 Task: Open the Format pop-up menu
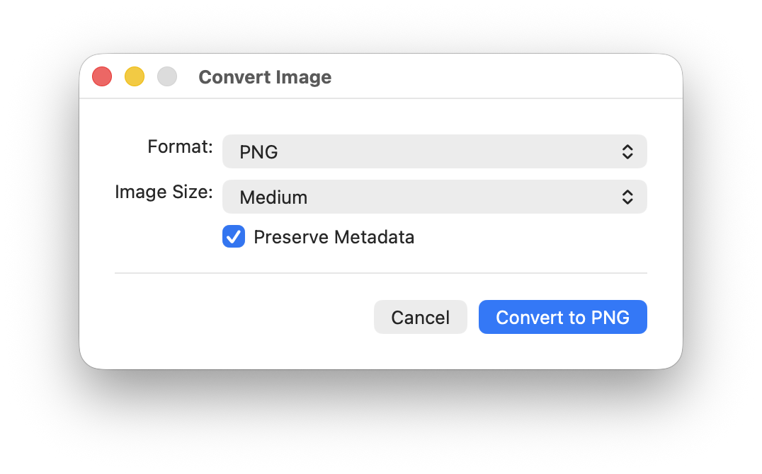point(434,151)
